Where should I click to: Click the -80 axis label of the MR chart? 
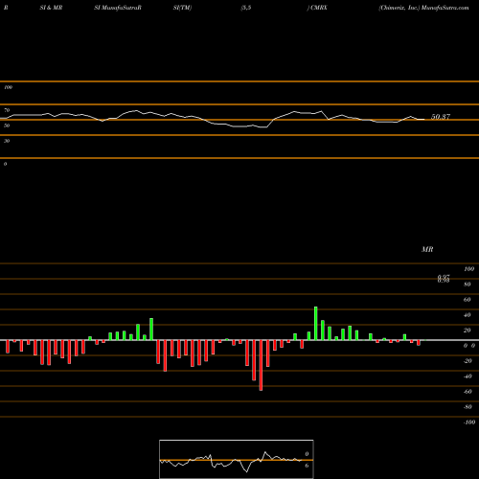(468, 407)
